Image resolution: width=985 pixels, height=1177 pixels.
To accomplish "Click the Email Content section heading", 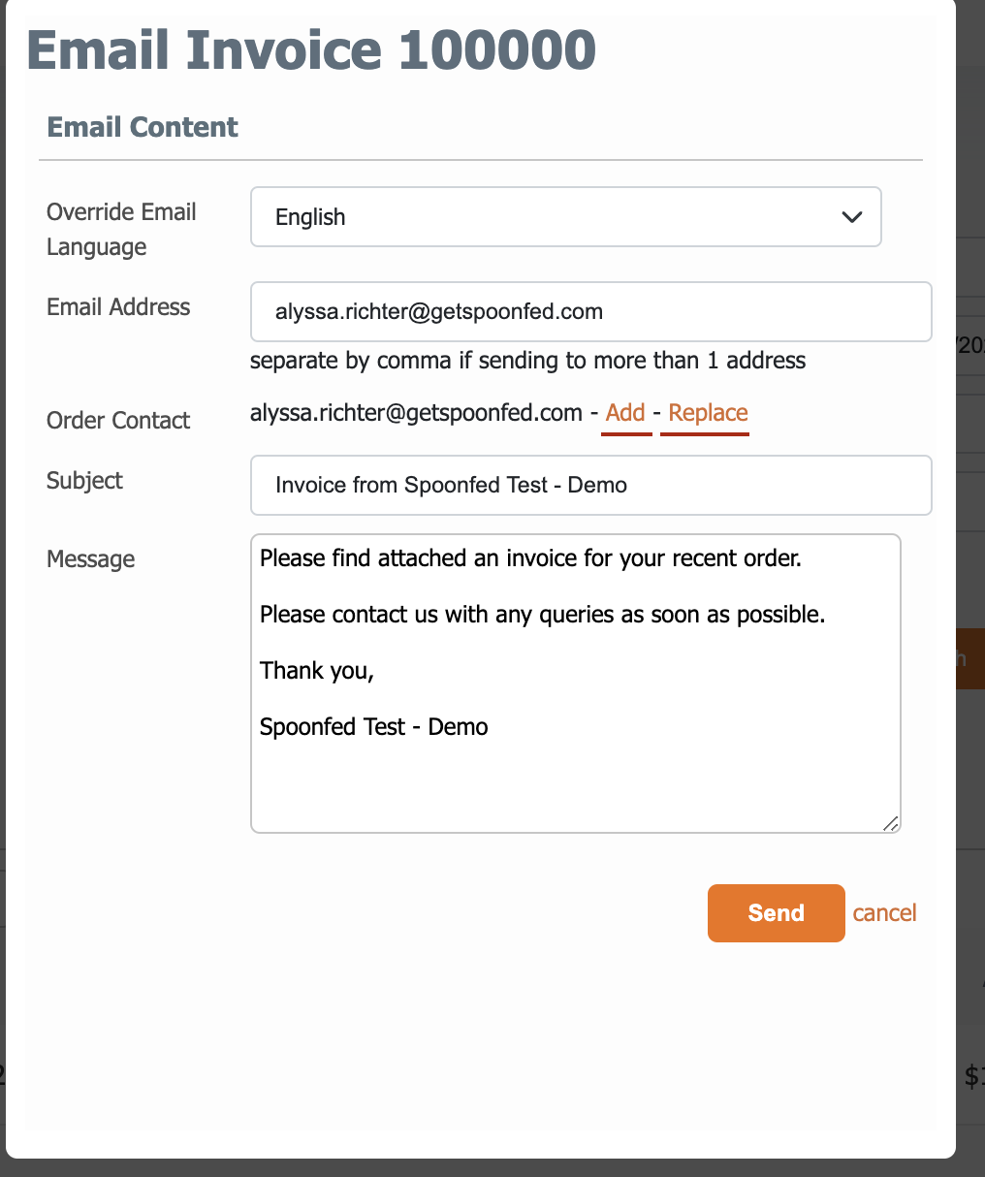I will [x=143, y=127].
